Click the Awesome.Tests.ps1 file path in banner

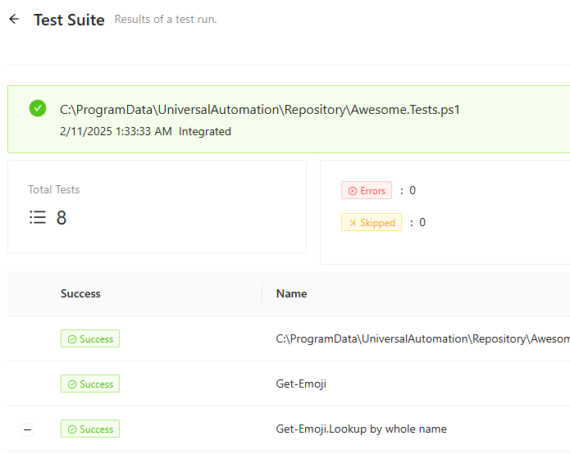pos(259,110)
